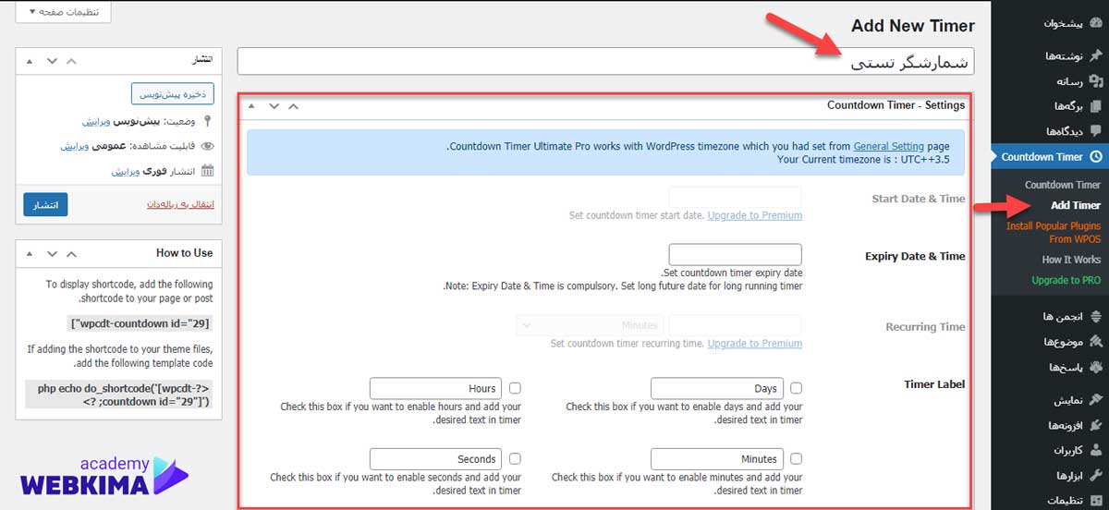The image size is (1109, 510).
Task: Click Upgrade to Premium under Recurring Time
Action: pyautogui.click(x=755, y=343)
